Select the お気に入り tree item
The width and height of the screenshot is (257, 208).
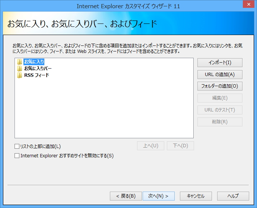[x=34, y=62]
